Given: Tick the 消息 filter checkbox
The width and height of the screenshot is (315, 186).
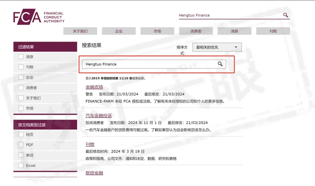Looking at the screenshot, I should [x=21, y=57].
